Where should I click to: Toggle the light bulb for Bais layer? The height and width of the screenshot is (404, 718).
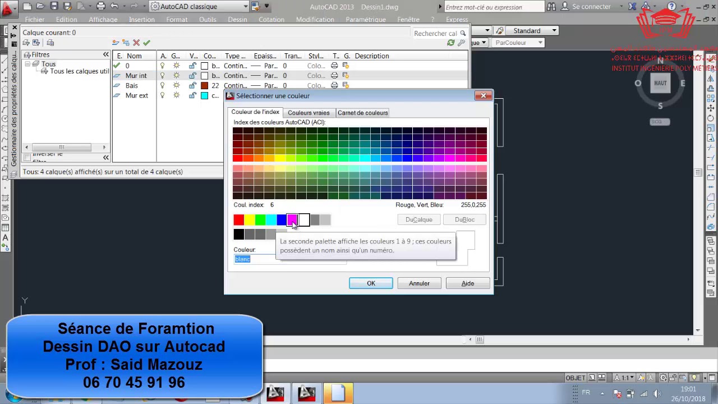pyautogui.click(x=163, y=86)
